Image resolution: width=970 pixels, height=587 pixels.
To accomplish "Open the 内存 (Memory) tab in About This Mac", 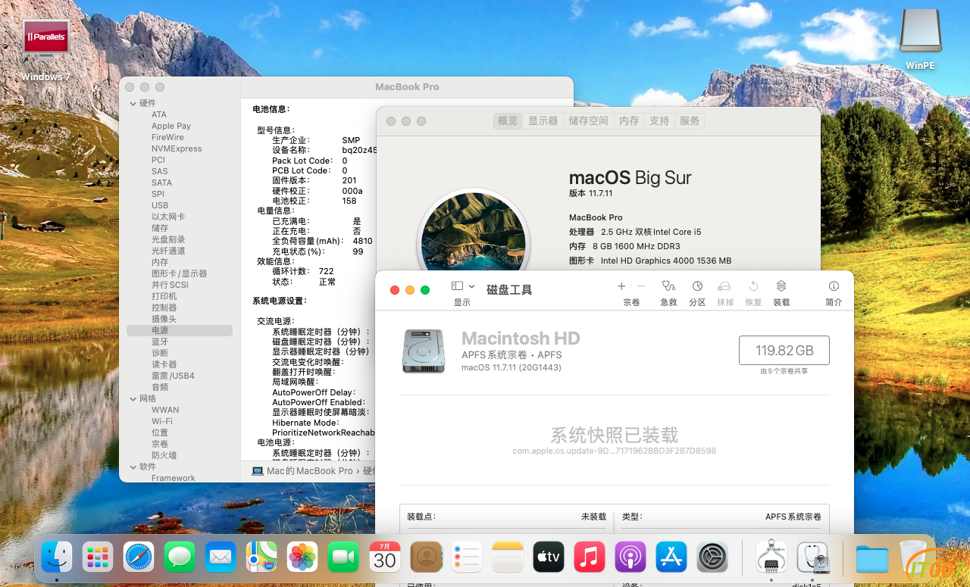I will pos(629,121).
